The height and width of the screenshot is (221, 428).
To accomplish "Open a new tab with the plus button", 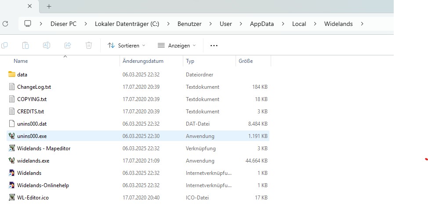I will point(49,6).
